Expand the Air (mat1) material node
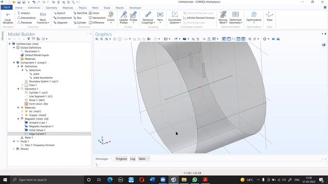 coord(23,111)
